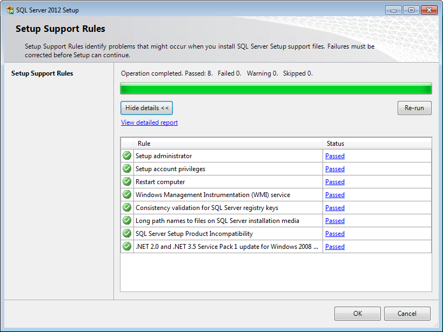
Task: Open the View detailed report link
Action: click(149, 122)
